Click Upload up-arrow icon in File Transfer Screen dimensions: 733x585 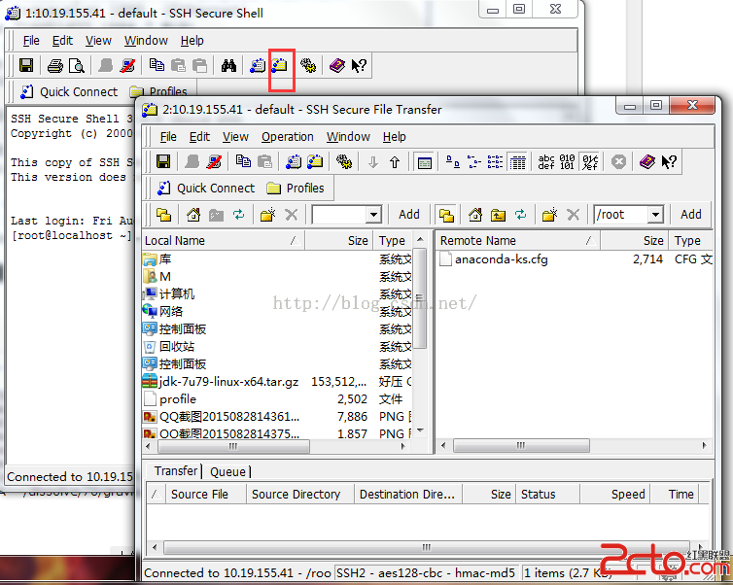point(395,162)
